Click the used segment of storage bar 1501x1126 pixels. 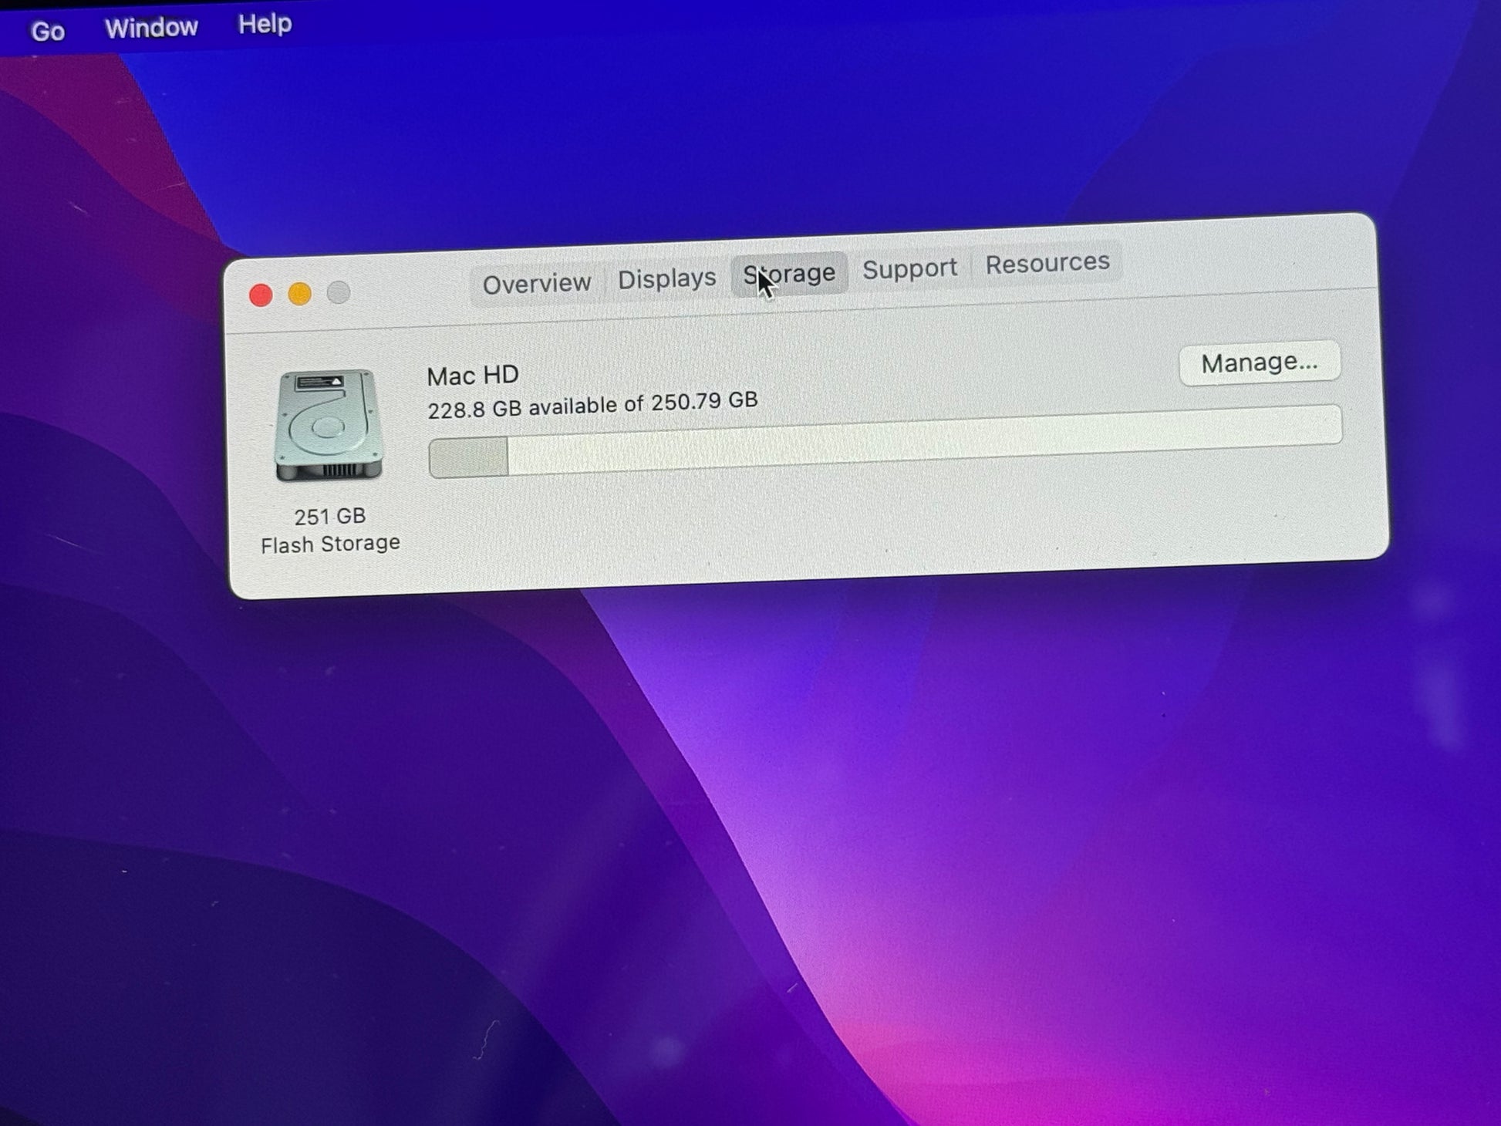tap(468, 457)
